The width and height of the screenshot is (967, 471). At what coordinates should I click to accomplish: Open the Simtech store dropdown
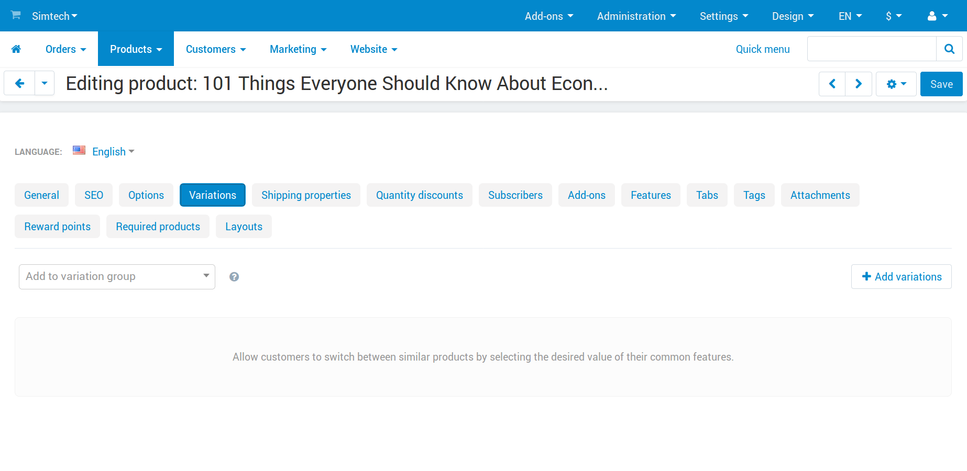[54, 16]
